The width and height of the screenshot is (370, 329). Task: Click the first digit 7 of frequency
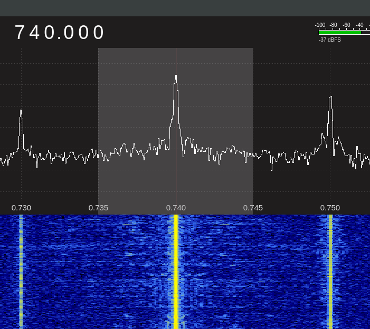click(x=20, y=32)
